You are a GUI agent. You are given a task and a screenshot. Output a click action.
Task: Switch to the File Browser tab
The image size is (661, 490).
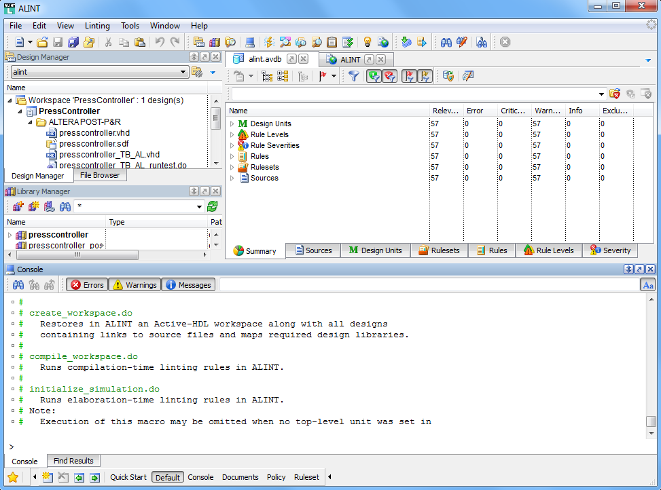[x=100, y=175]
